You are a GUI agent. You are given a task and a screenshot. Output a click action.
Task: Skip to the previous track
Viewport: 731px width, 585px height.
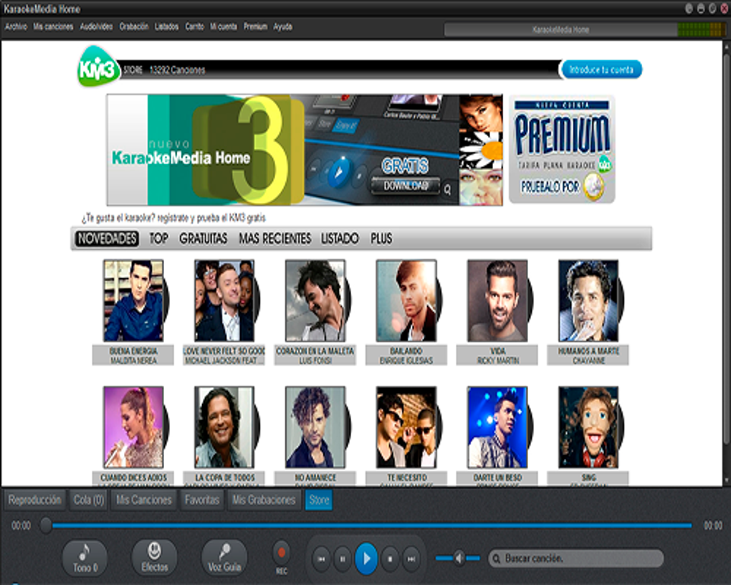pos(321,558)
